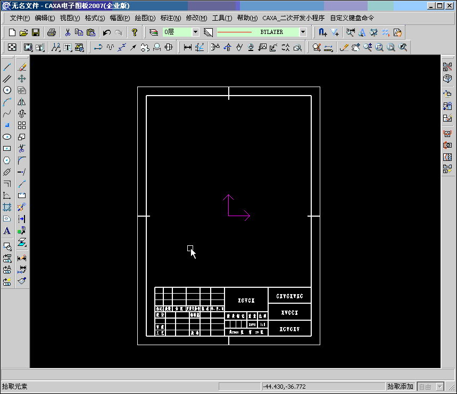
Task: Click the pan hand icon
Action: coord(356,47)
